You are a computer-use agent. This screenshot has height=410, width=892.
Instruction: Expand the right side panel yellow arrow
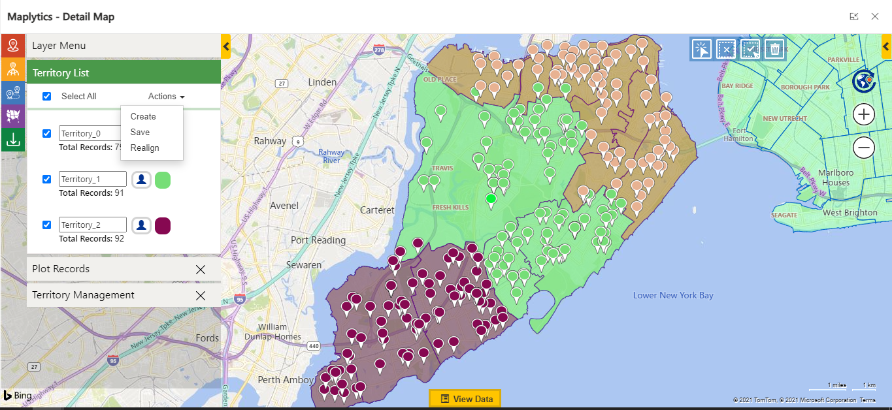887,46
